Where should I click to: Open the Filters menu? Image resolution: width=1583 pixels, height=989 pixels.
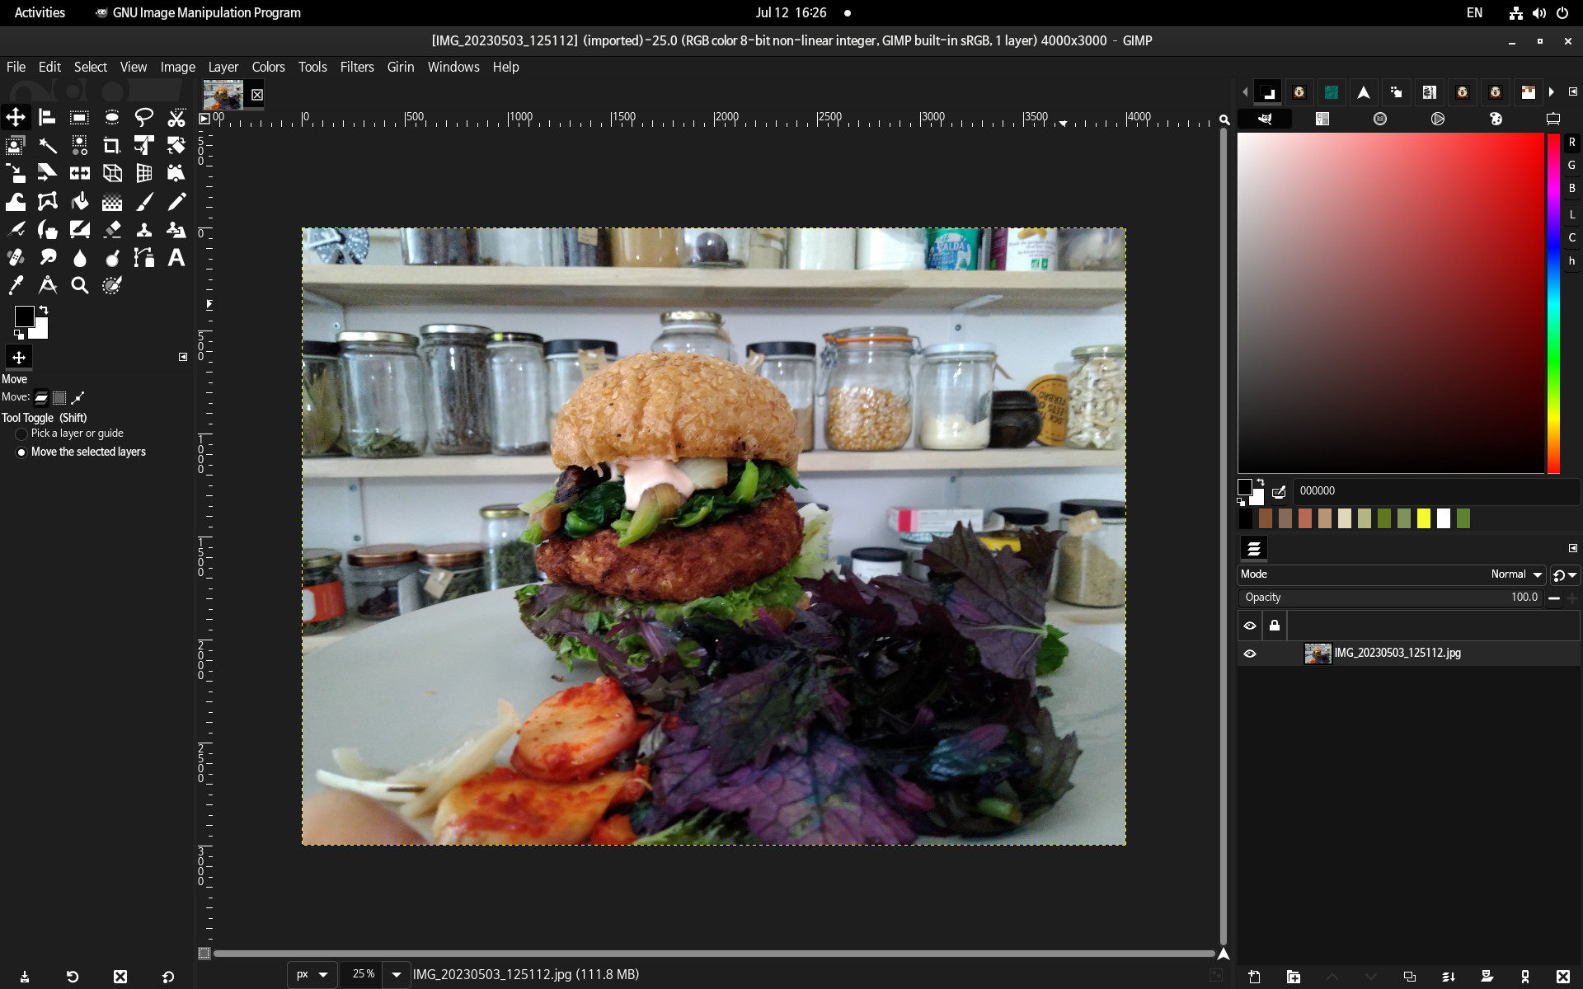tap(356, 67)
